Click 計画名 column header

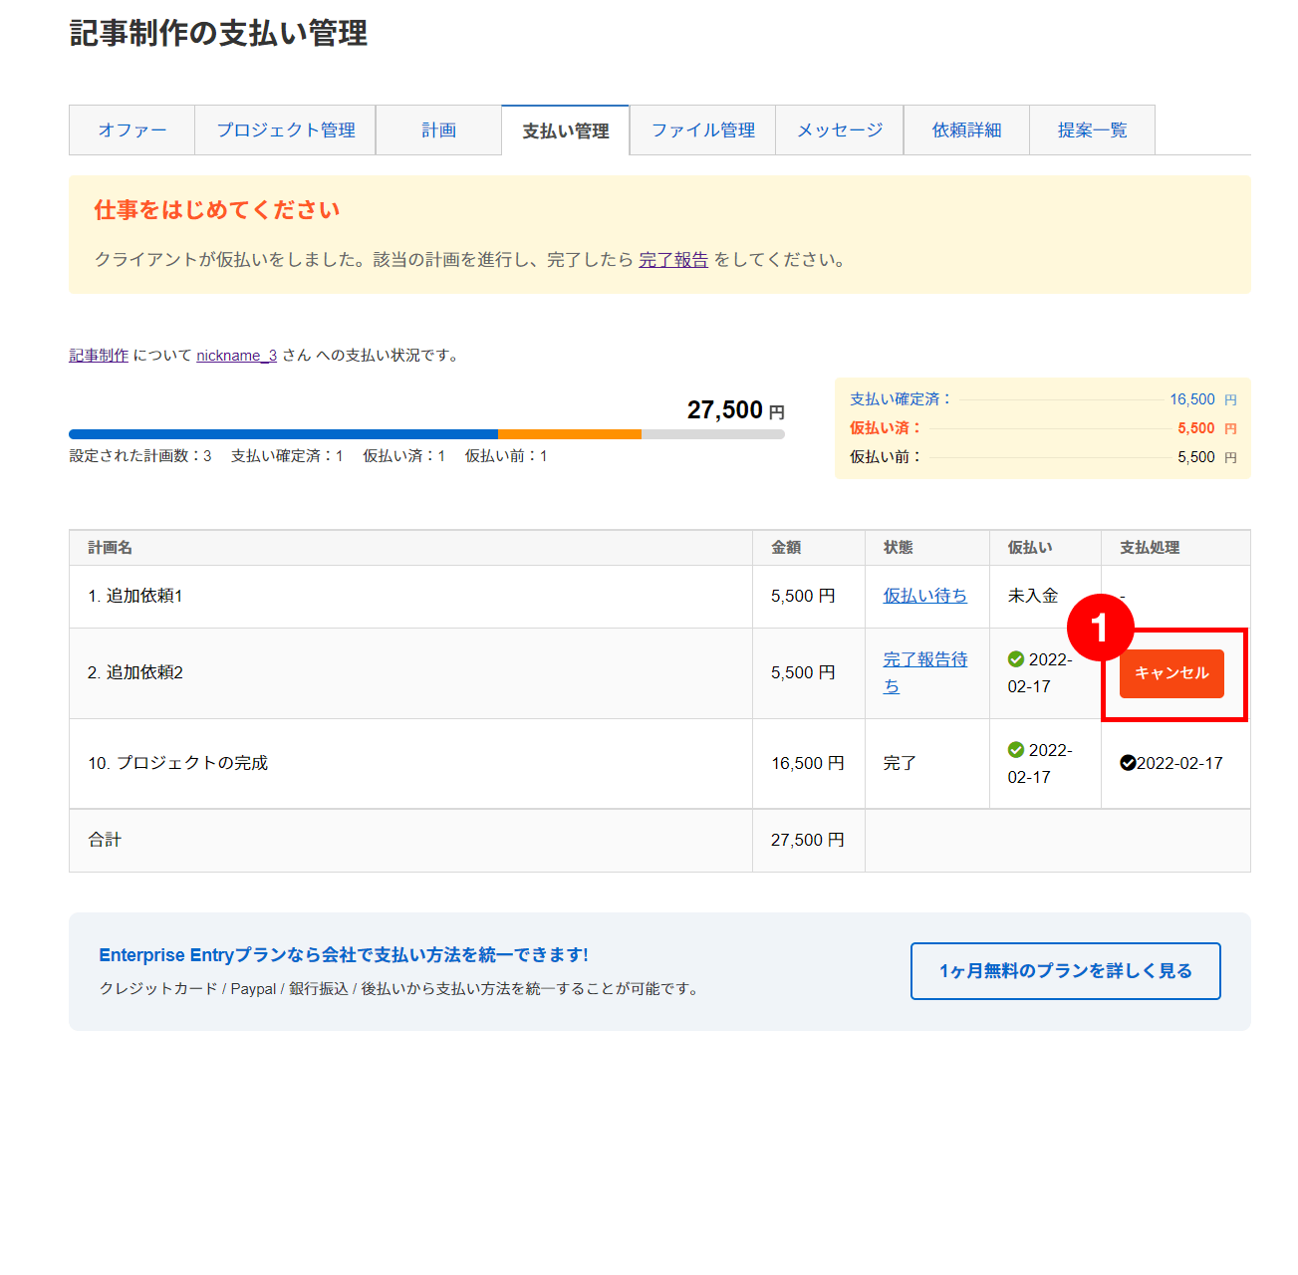110,548
